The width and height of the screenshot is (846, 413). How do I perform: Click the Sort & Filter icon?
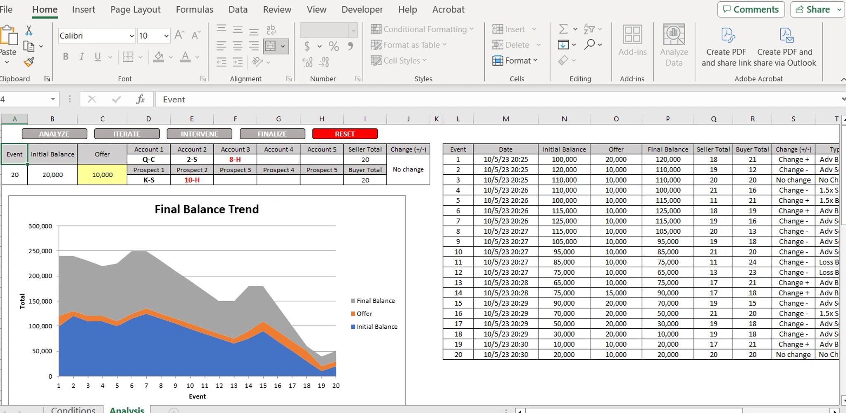coord(589,29)
